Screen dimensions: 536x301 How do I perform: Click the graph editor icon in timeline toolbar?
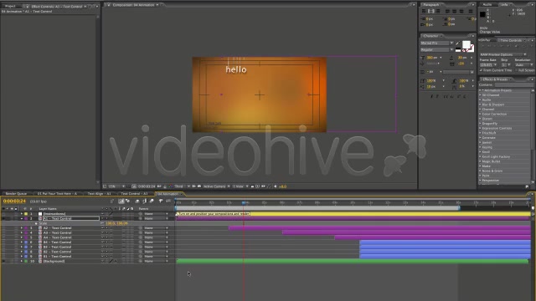pyautogui.click(x=168, y=201)
